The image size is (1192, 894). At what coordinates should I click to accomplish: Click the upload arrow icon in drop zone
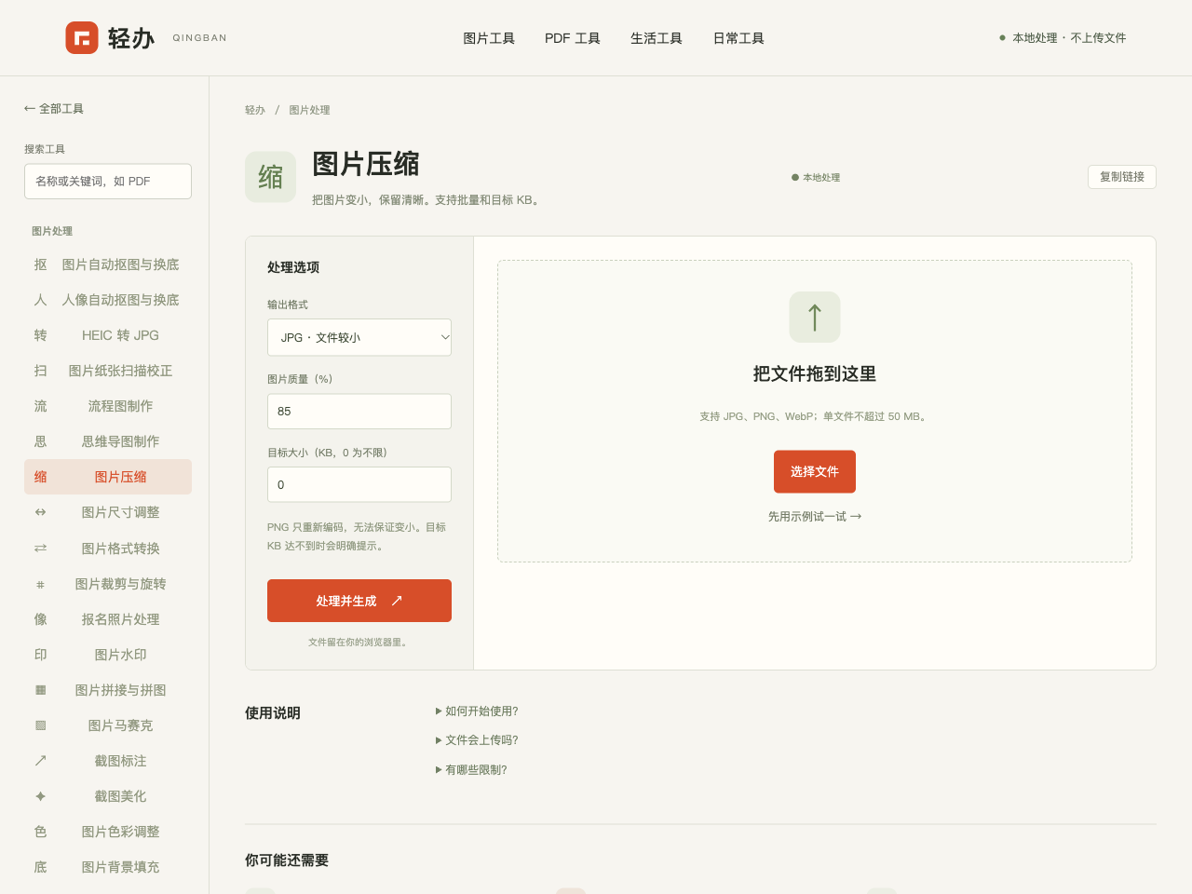pyautogui.click(x=815, y=317)
